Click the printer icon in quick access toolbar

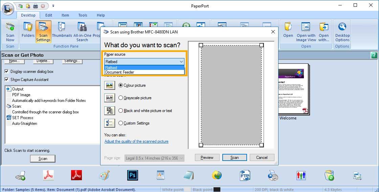(x=36, y=6)
